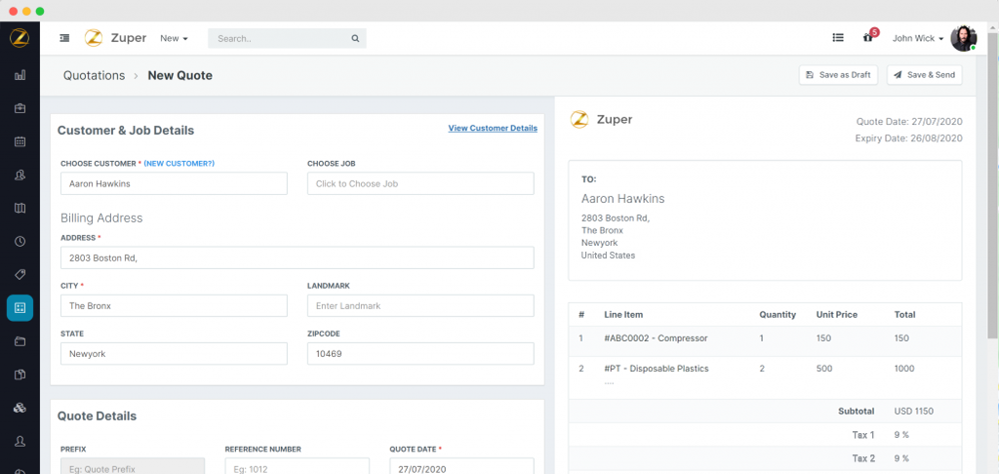Screen dimensions: 999x474
Task: Click the Zuper logo atop the sidebar
Action: pyautogui.click(x=20, y=38)
